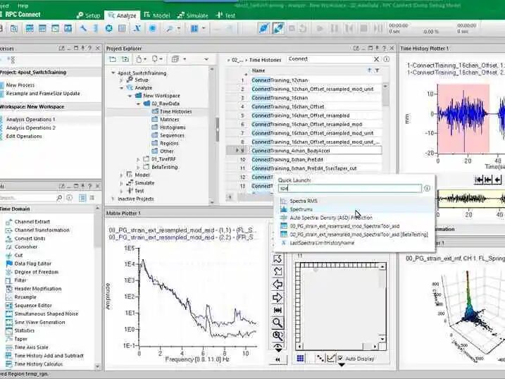
Task: Click the Stop playback button
Action: point(363,29)
